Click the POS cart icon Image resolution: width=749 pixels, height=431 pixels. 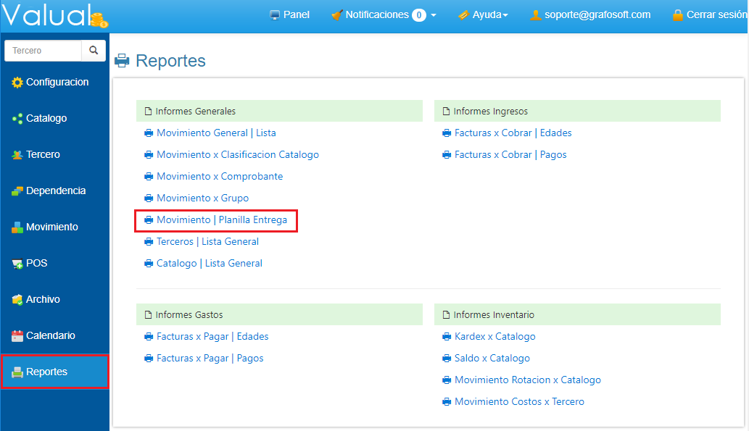click(17, 264)
